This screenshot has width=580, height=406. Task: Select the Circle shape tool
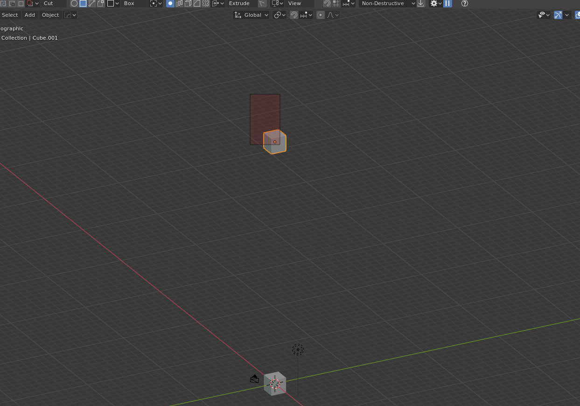[x=74, y=3]
